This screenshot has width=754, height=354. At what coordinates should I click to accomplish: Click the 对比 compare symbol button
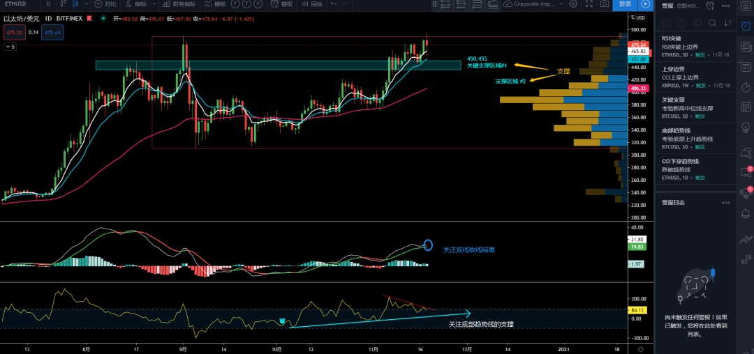[x=105, y=4]
